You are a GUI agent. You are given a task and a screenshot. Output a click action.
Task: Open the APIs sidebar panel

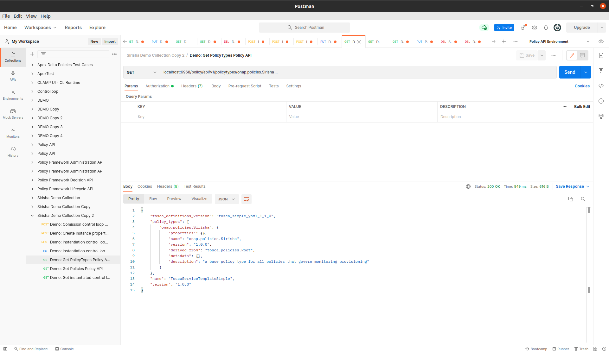coord(13,76)
